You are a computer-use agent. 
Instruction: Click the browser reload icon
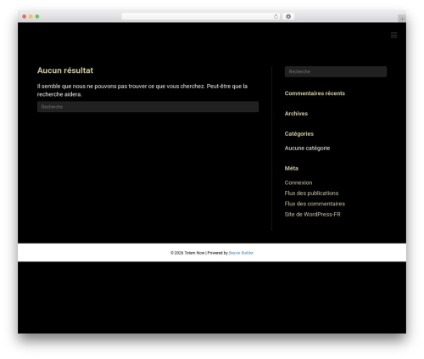pos(276,16)
